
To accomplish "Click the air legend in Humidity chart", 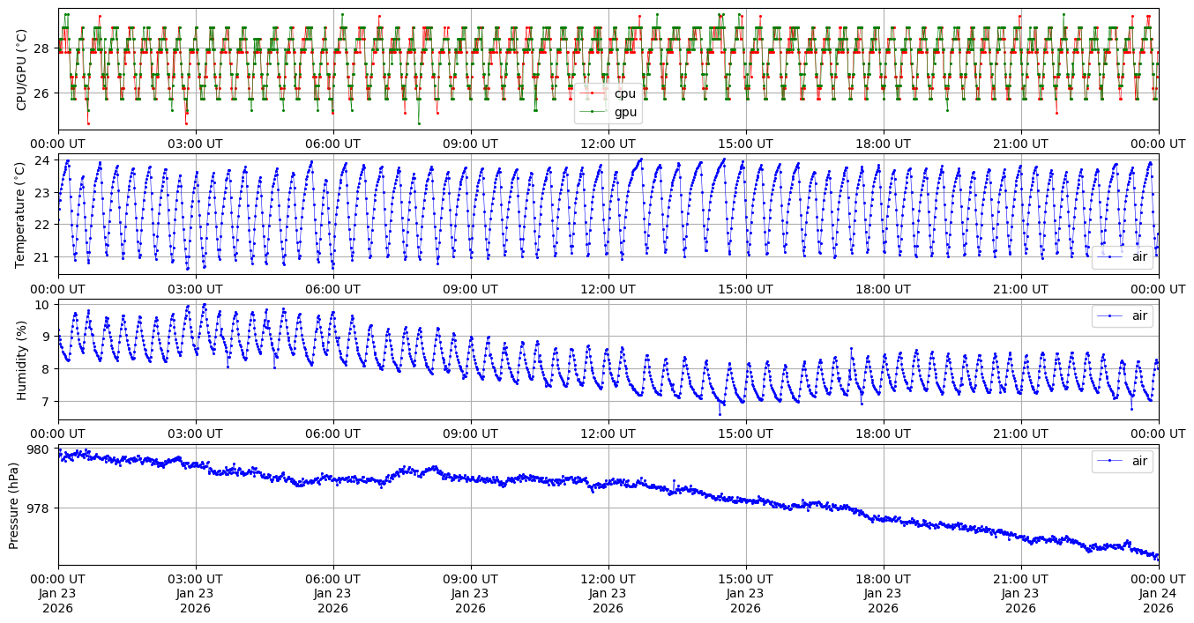I will pos(1131,315).
